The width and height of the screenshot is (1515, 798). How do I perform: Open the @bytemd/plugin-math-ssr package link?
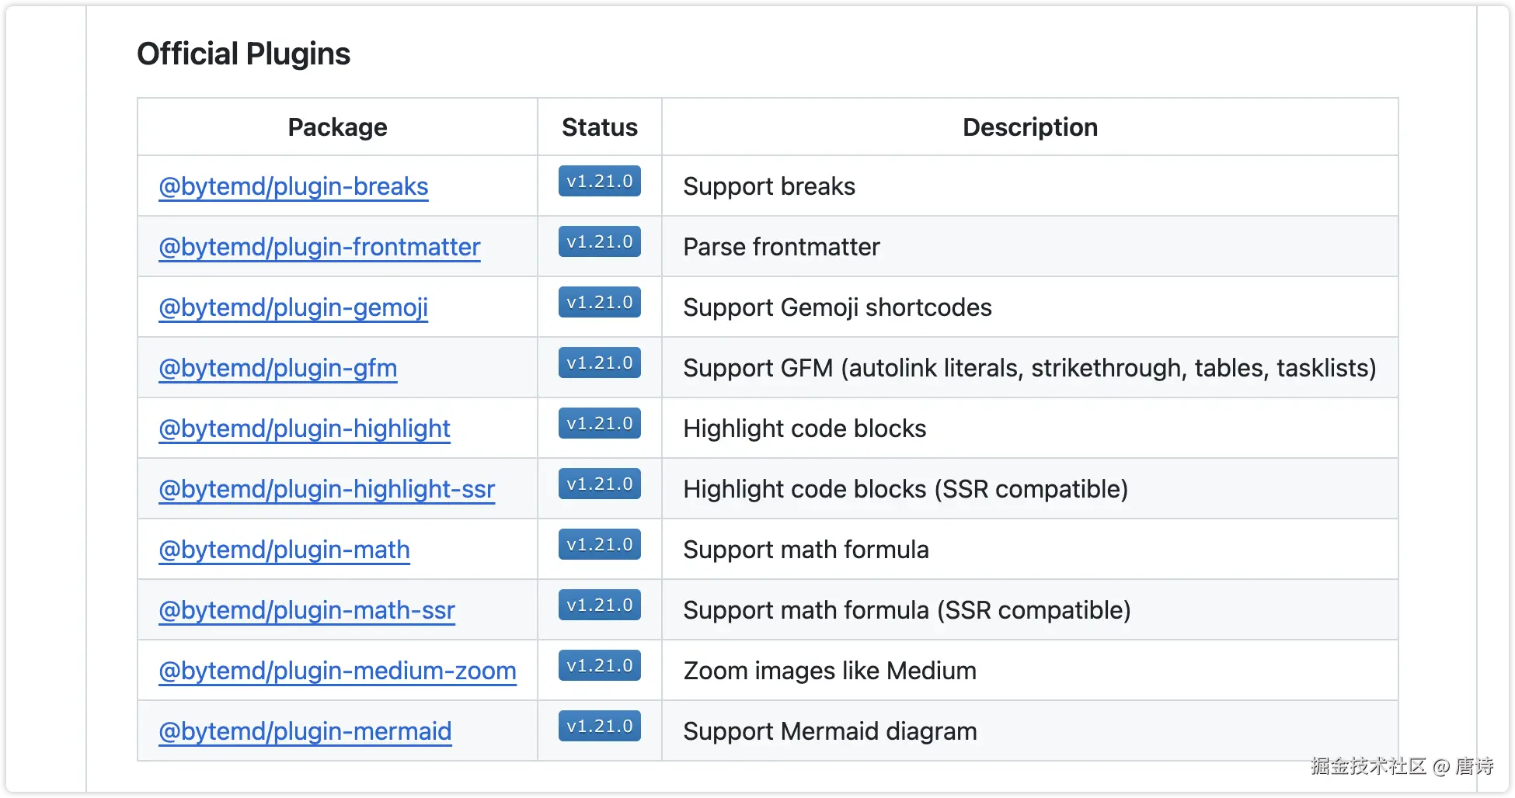(306, 610)
